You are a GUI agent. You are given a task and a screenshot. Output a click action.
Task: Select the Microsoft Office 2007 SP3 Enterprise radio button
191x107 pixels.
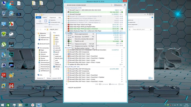pyautogui.click(x=67, y=69)
